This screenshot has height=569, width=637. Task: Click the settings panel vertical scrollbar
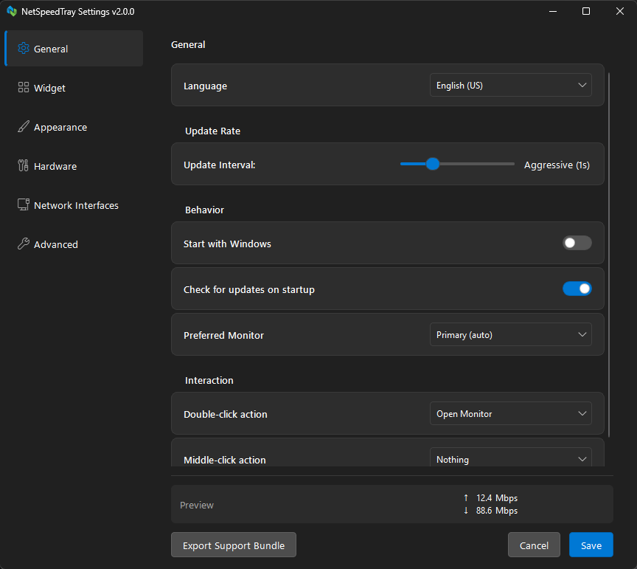pos(609,255)
